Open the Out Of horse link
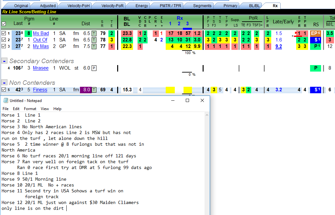Image resolution: width=335 pixels, height=215 pixels. pos(40,40)
